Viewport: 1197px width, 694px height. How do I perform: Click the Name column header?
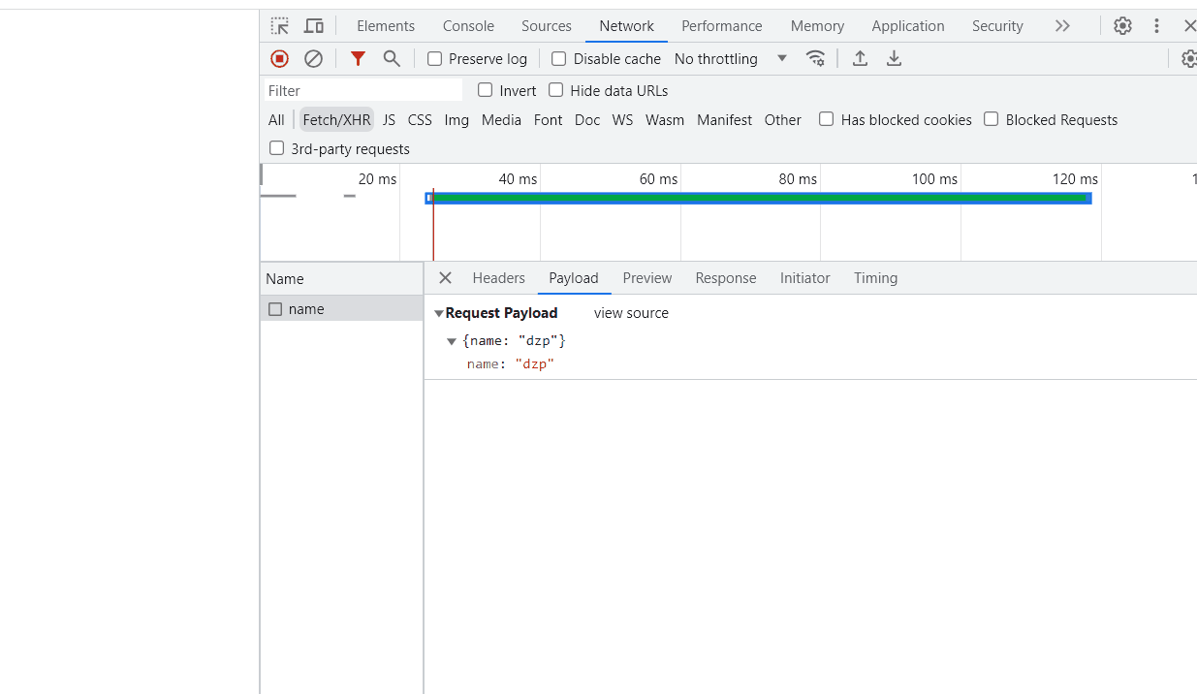(341, 279)
